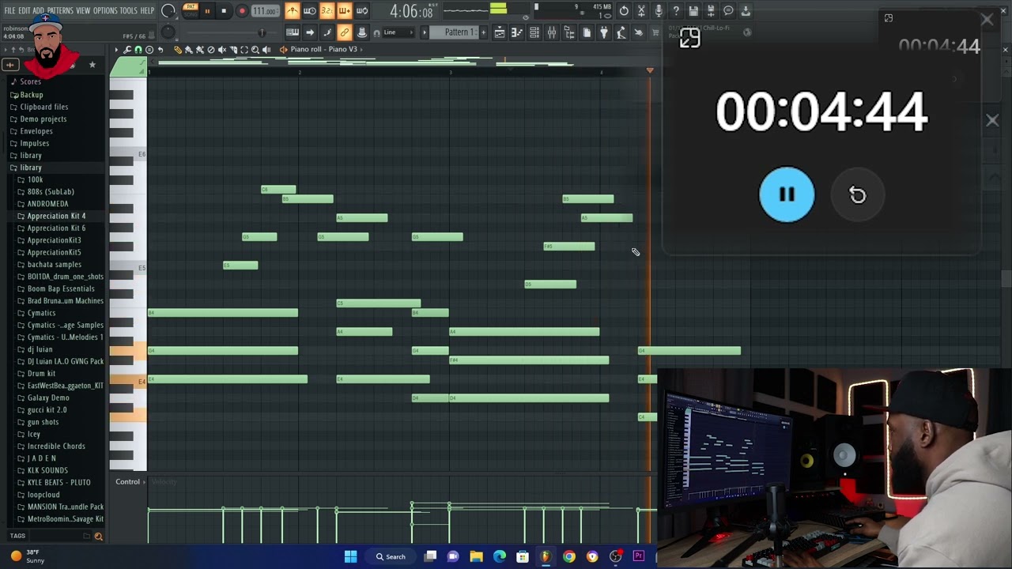Open the ADD menu
This screenshot has height=569, width=1012.
38,10
